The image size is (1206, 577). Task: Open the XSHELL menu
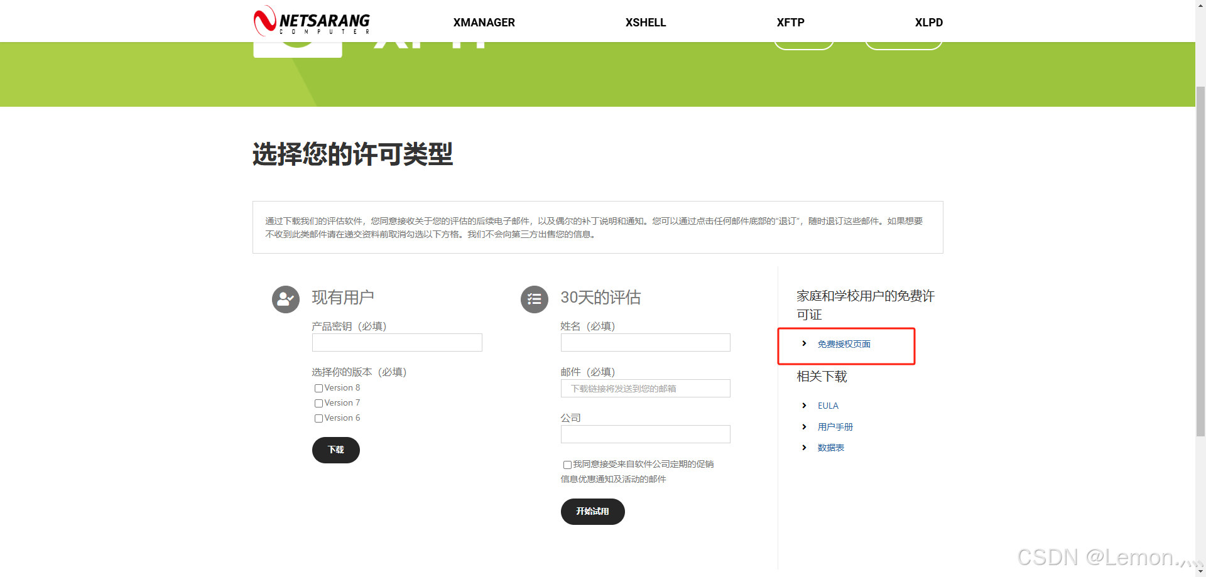click(x=646, y=23)
